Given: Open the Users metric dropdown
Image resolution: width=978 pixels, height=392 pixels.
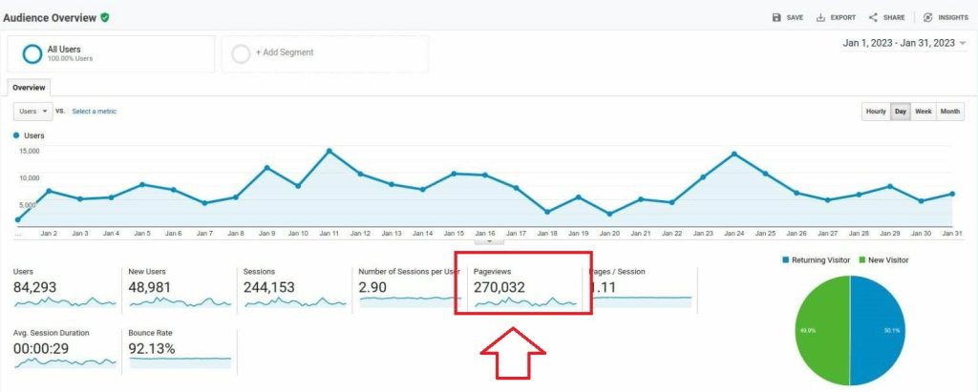Looking at the screenshot, I should point(33,112).
